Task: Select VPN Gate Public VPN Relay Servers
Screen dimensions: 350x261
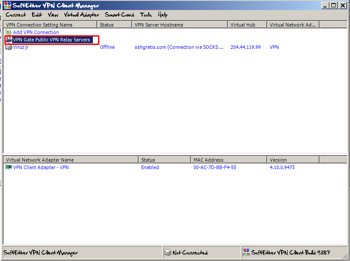Action: click(x=51, y=40)
